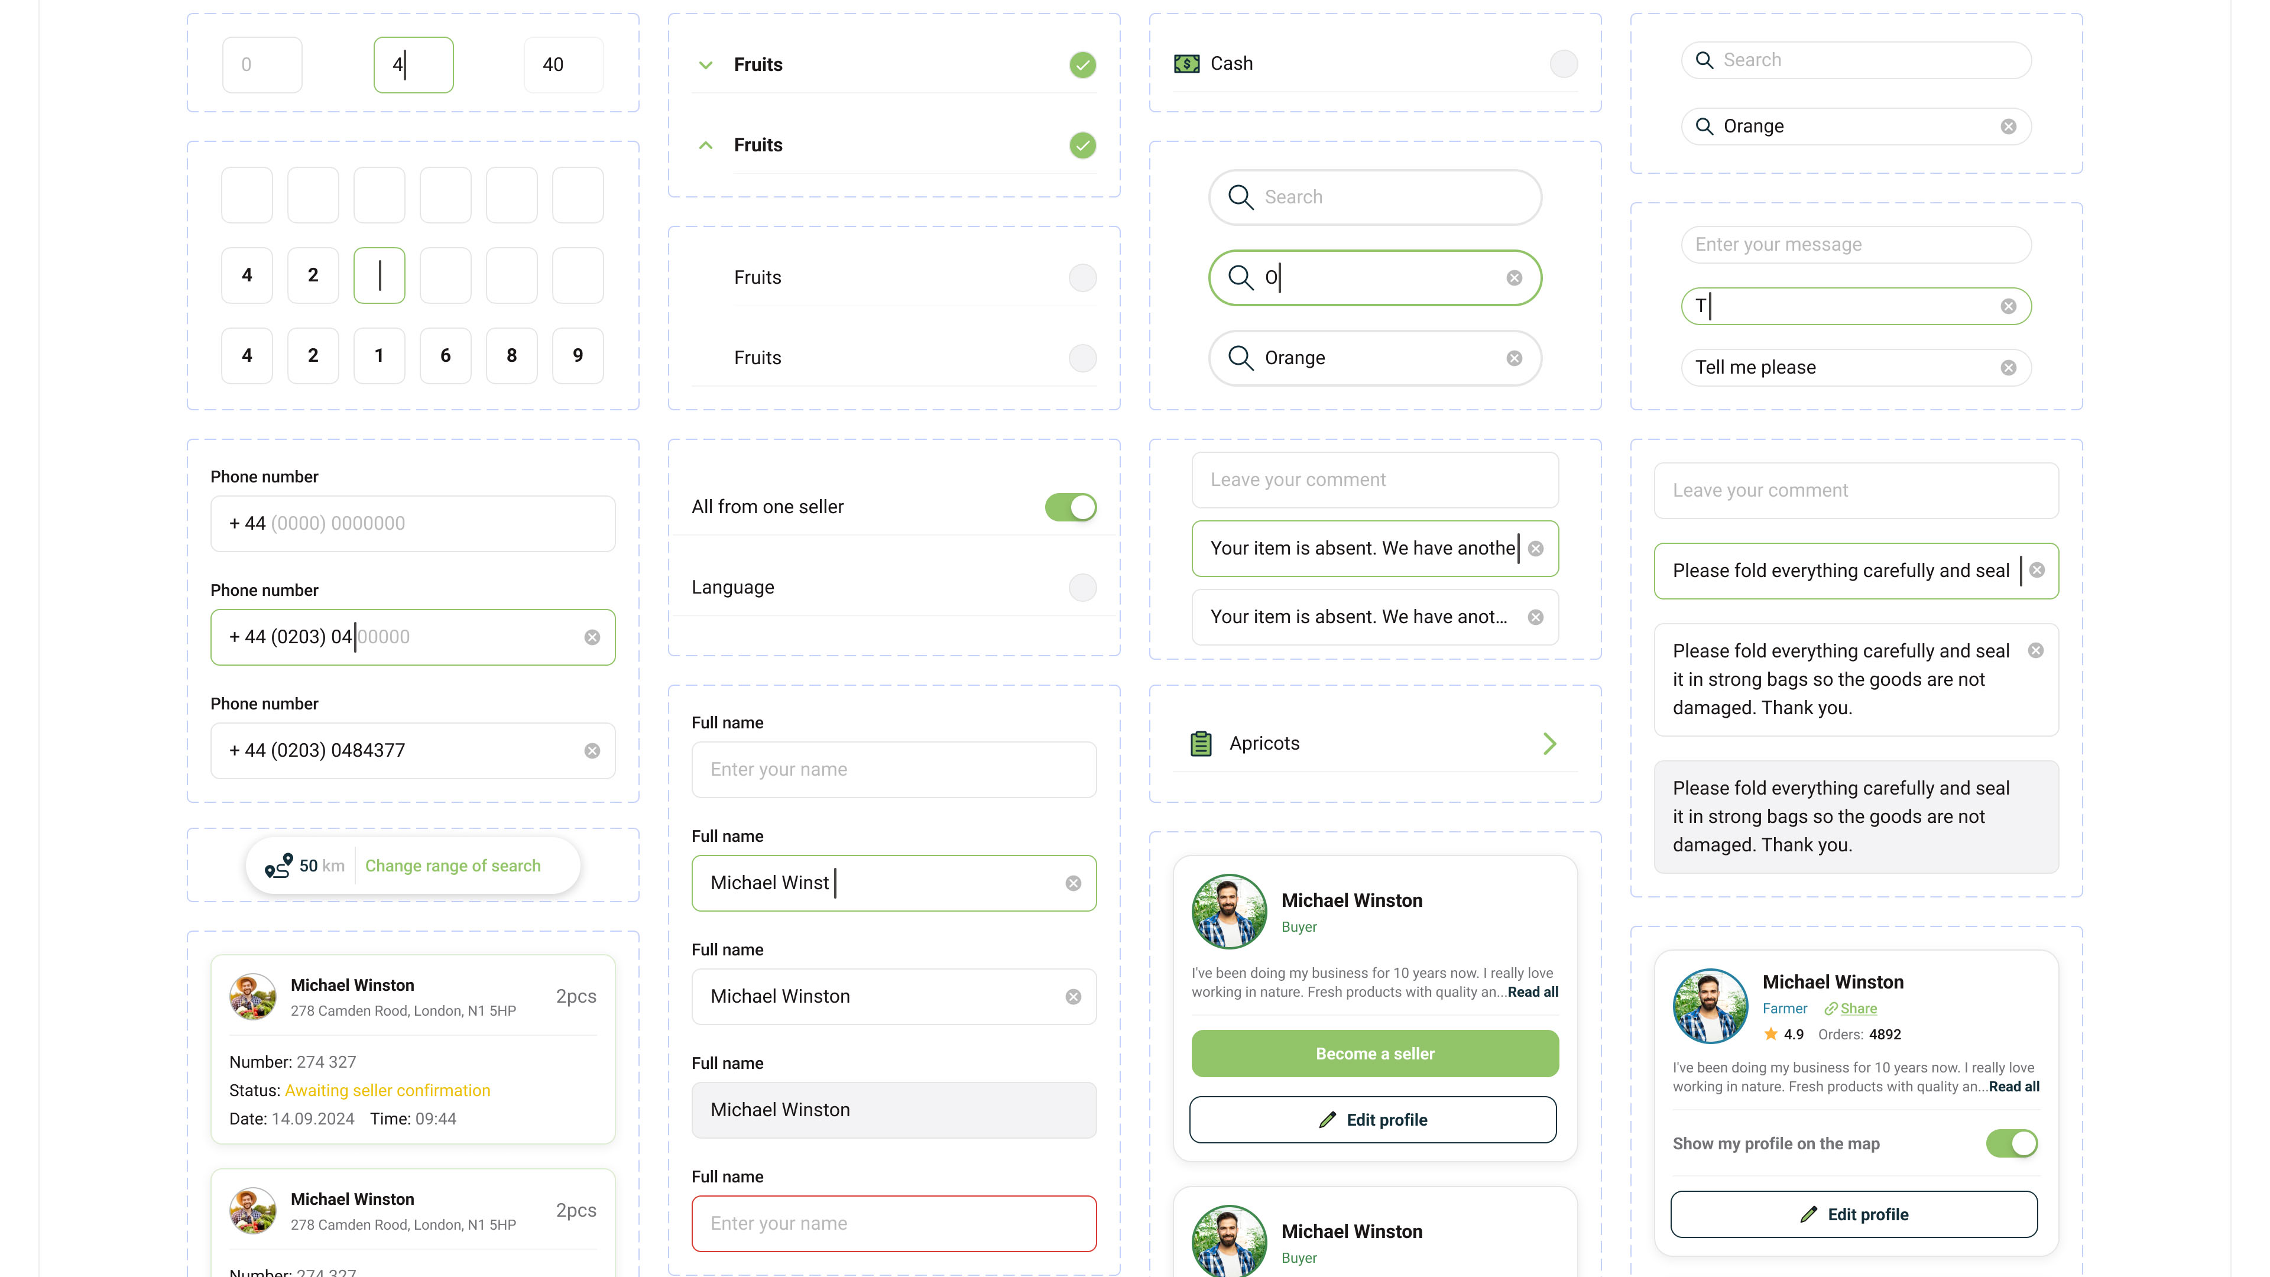Click the red-outlined 'Enter your name' field
Image resolution: width=2270 pixels, height=1277 pixels.
point(894,1223)
